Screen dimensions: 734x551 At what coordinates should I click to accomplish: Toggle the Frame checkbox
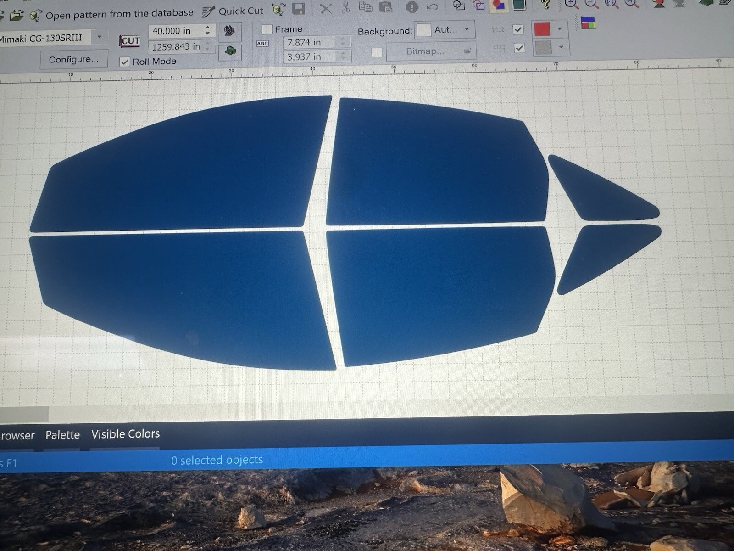267,29
